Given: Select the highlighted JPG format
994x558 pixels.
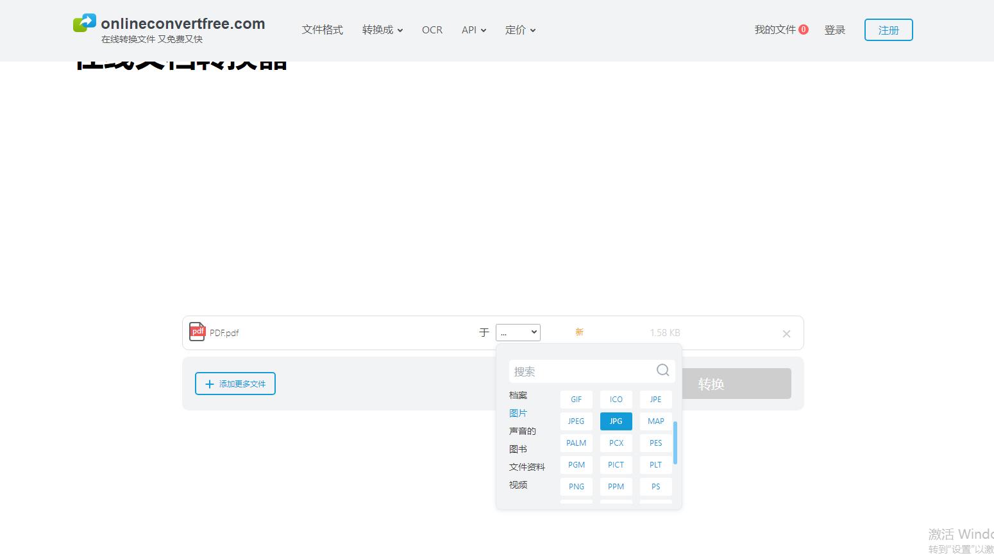Looking at the screenshot, I should coord(615,421).
